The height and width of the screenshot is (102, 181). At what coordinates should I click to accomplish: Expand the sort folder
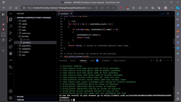coord(35,55)
